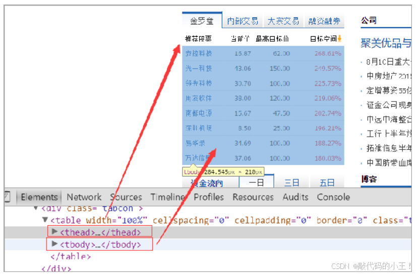Viewport: 420px width, 274px height.
Task: Click the 30.70 current price cell
Action: click(x=243, y=83)
